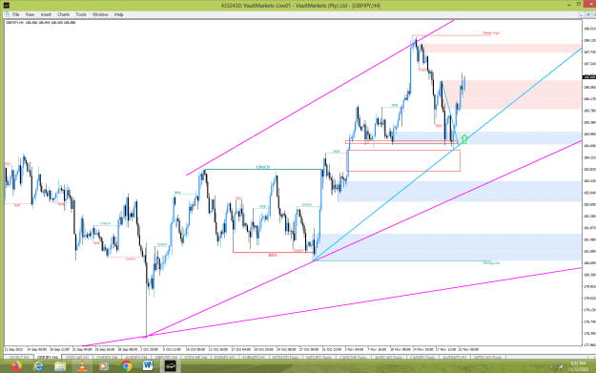Viewport: 596px width, 373px height.
Task: Select the GBPJPY,H4 chart tab
Action: (x=48, y=358)
